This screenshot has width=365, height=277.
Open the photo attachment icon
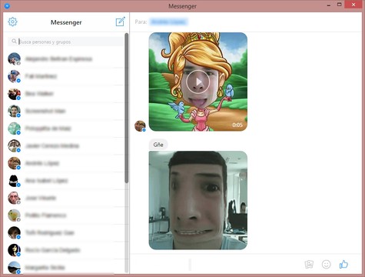pyautogui.click(x=309, y=264)
